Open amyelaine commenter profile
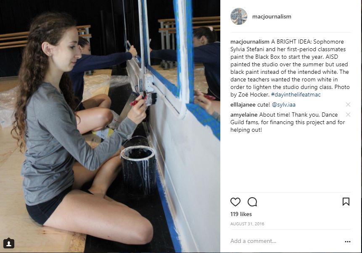This screenshot has width=362, height=253. (244, 115)
